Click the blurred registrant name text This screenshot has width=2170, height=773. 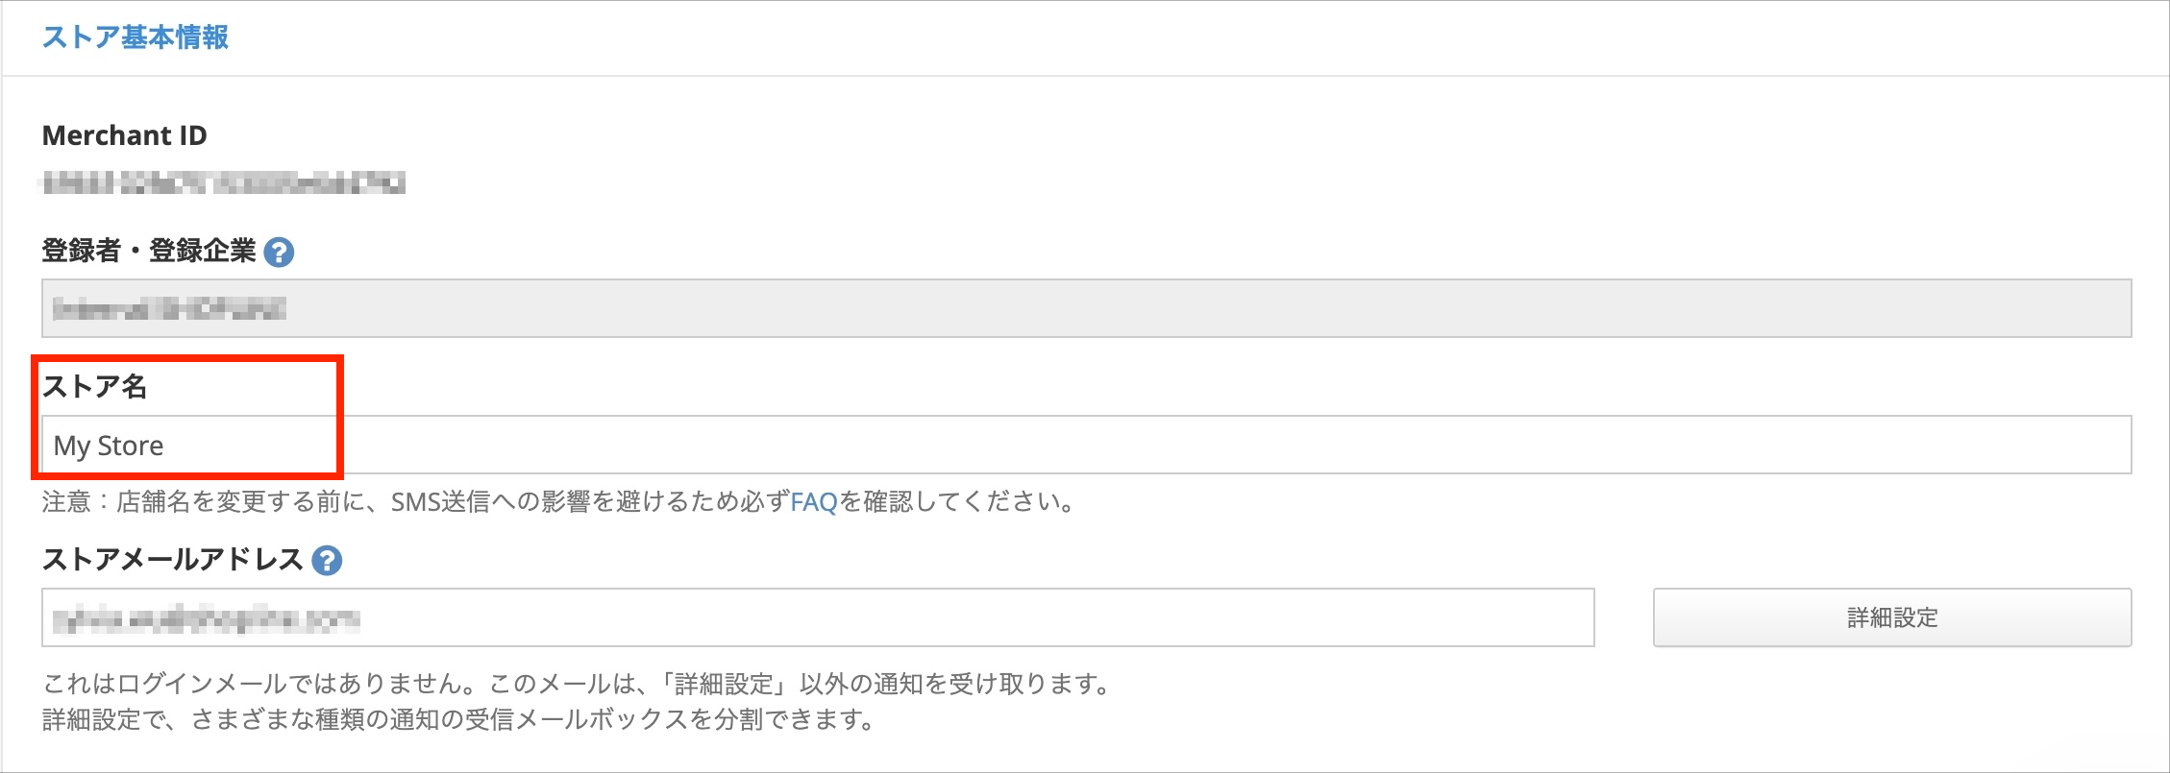pos(169,309)
